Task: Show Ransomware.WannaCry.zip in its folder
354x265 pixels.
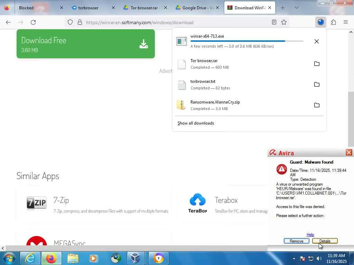Action: point(317,105)
